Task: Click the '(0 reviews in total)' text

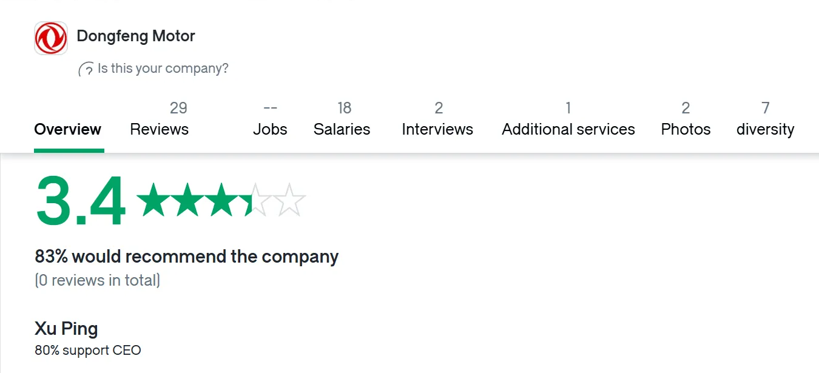Action: (x=98, y=280)
